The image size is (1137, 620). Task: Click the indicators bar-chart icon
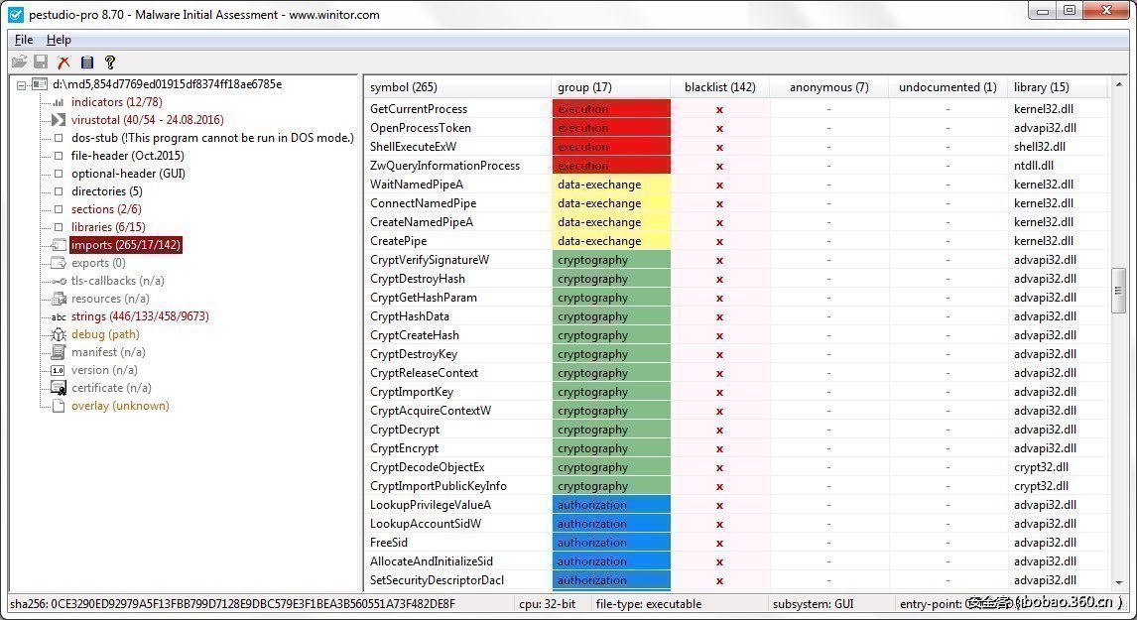59,102
